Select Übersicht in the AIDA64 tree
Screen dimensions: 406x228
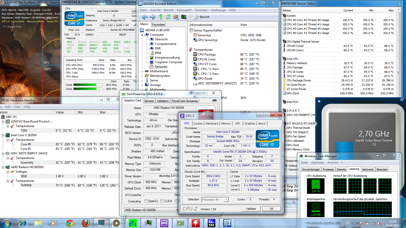coord(161,39)
